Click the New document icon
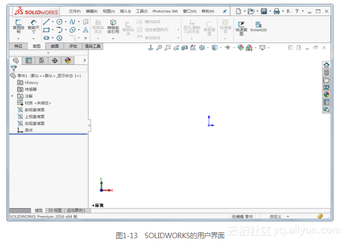Image resolution: width=347 pixels, height=242 pixels. pyautogui.click(x=239, y=11)
